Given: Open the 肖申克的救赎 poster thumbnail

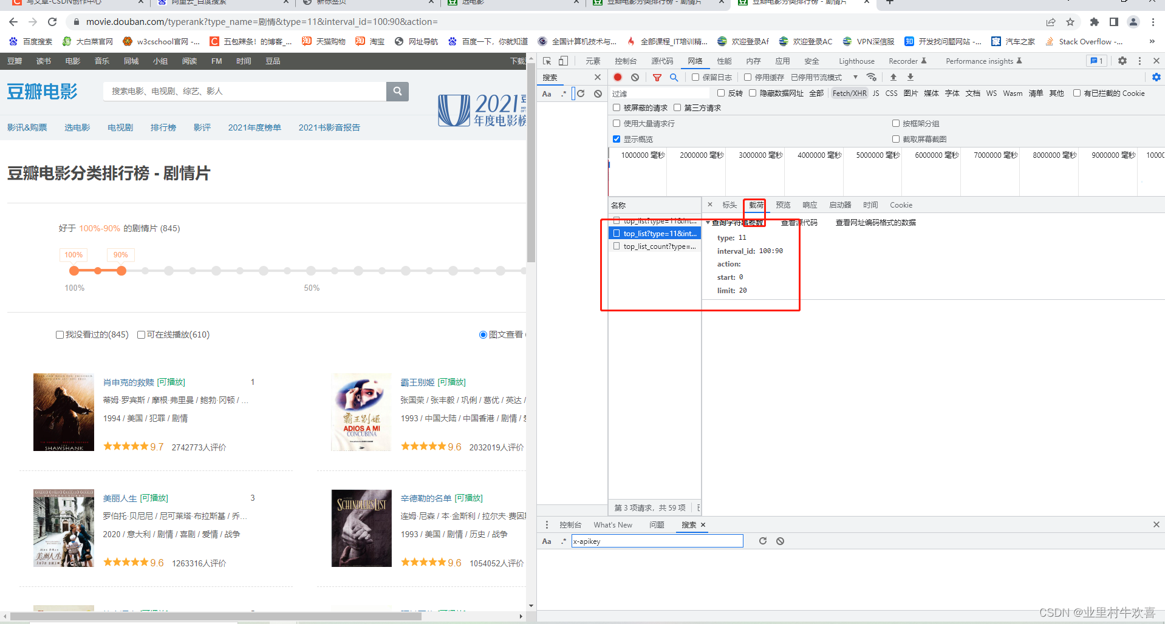Looking at the screenshot, I should 64,412.
